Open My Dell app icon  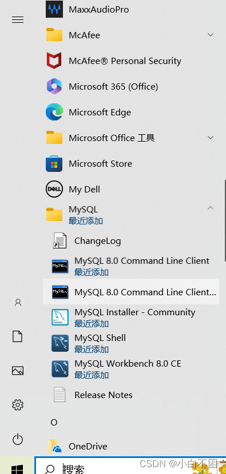[54, 190]
